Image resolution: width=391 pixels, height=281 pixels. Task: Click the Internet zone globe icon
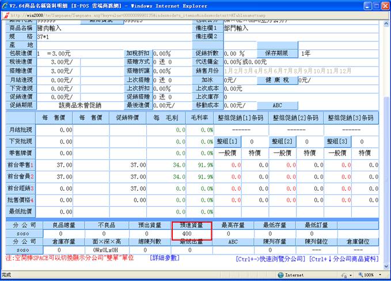tap(280, 275)
